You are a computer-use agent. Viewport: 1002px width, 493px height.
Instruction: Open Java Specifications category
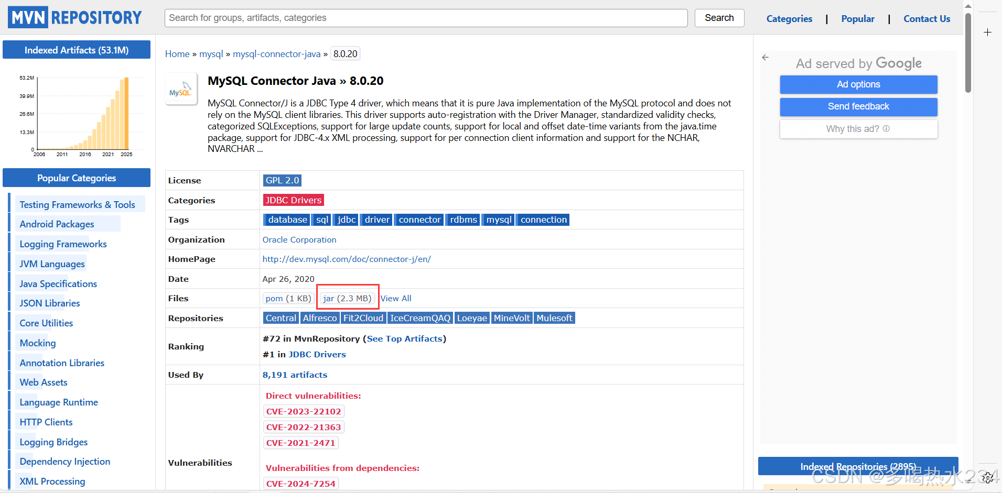point(58,284)
